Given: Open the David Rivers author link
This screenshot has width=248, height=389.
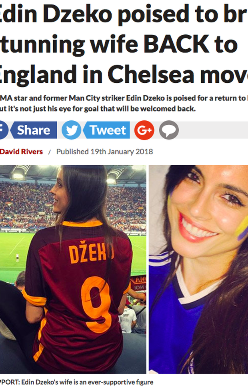Looking at the screenshot, I should pyautogui.click(x=21, y=152).
